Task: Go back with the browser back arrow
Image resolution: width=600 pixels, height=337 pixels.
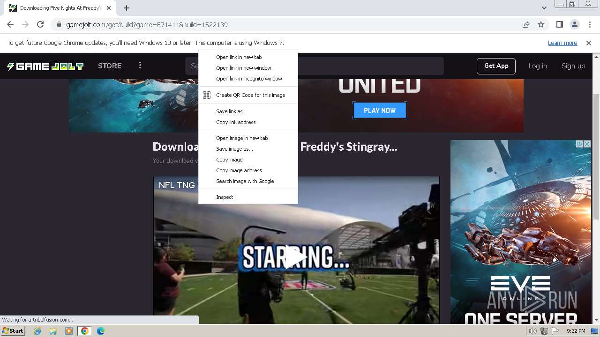Action: pyautogui.click(x=10, y=24)
